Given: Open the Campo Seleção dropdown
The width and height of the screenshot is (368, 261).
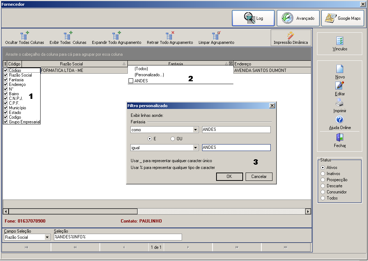Looking at the screenshot, I should (47, 237).
